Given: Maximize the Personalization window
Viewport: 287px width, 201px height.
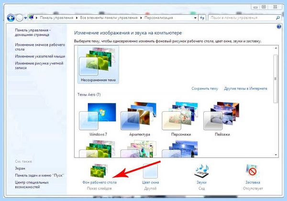Looking at the screenshot, I should click(x=264, y=7).
